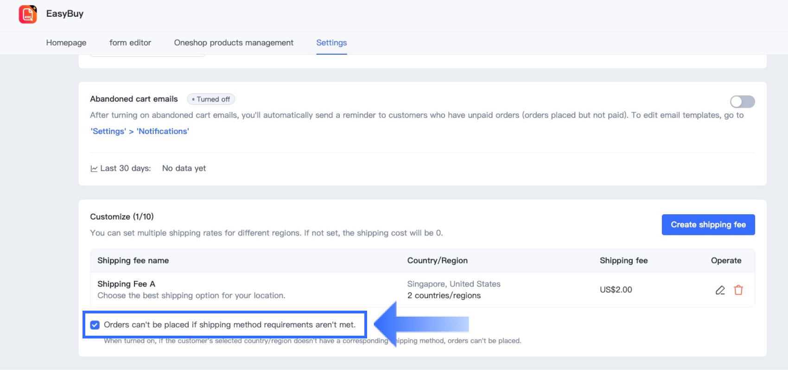Delete Shipping Fee A using trash icon

pyautogui.click(x=738, y=290)
